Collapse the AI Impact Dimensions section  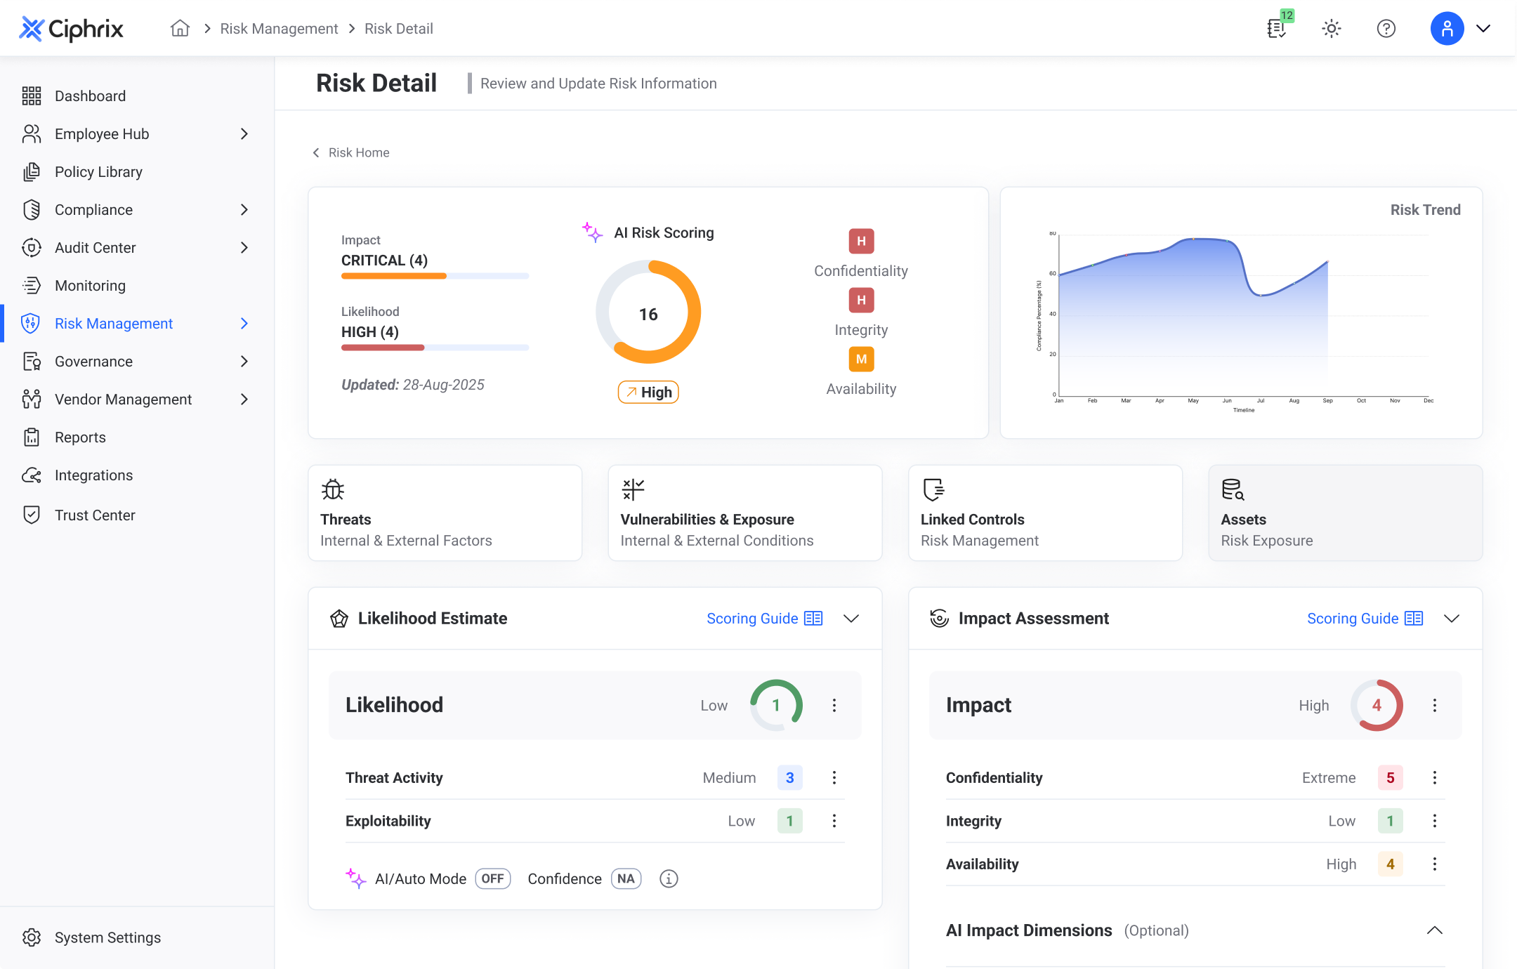click(x=1434, y=930)
